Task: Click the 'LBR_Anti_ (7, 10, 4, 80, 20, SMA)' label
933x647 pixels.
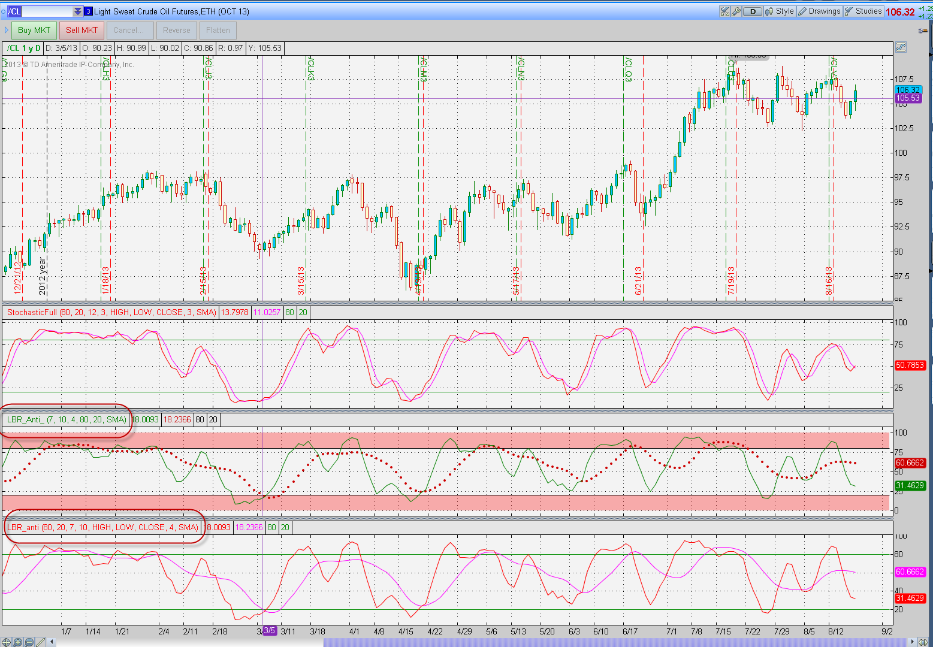Action: (x=67, y=419)
